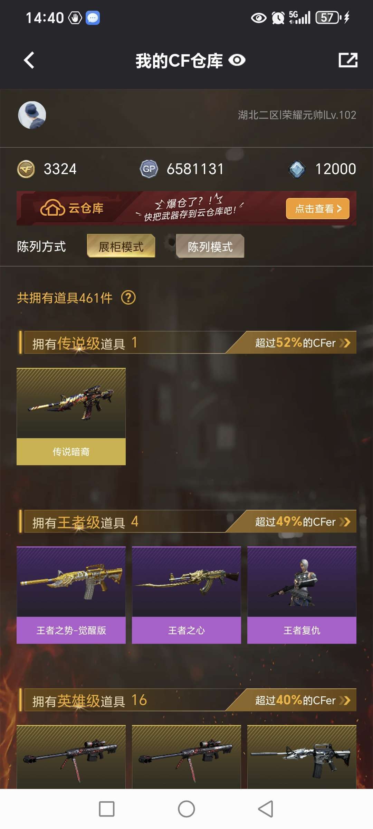Image resolution: width=373 pixels, height=829 pixels.
Task: Expand the 英雄级道具 ranking, 超过40%
Action: coord(303,700)
